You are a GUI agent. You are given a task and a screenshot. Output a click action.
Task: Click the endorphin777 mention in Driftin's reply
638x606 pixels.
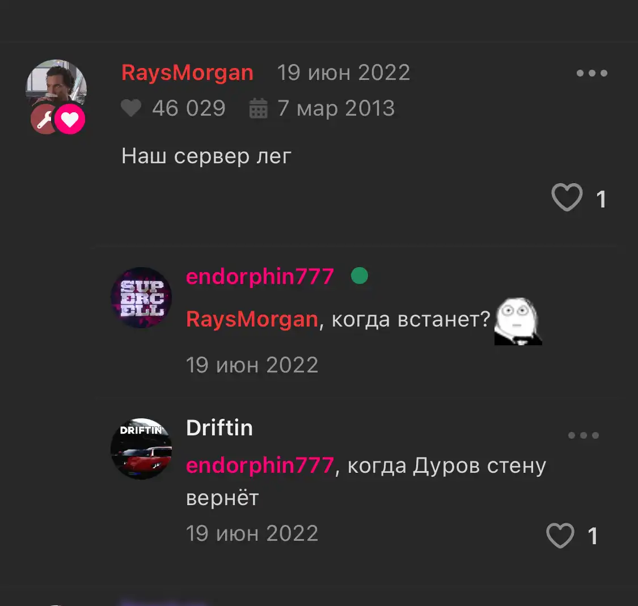[260, 465]
